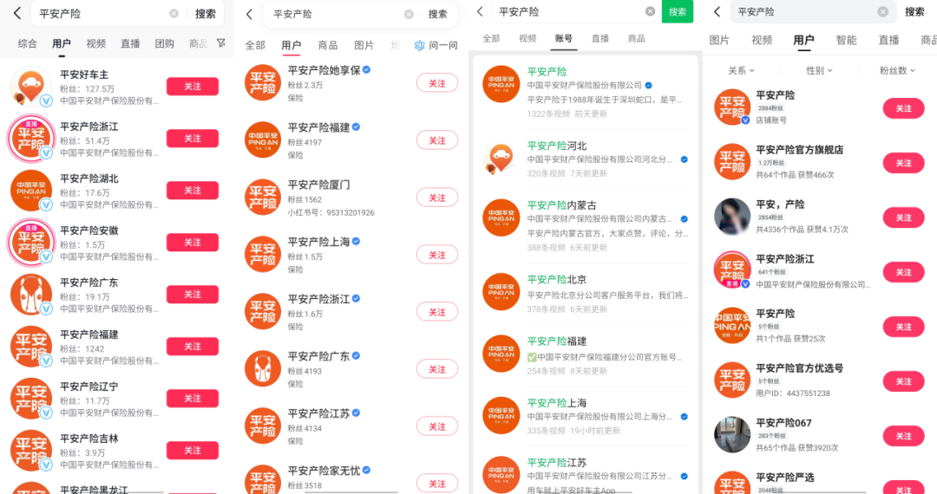937x494 pixels.
Task: Tap the back arrow above the 综合 tab
Action: tap(17, 13)
